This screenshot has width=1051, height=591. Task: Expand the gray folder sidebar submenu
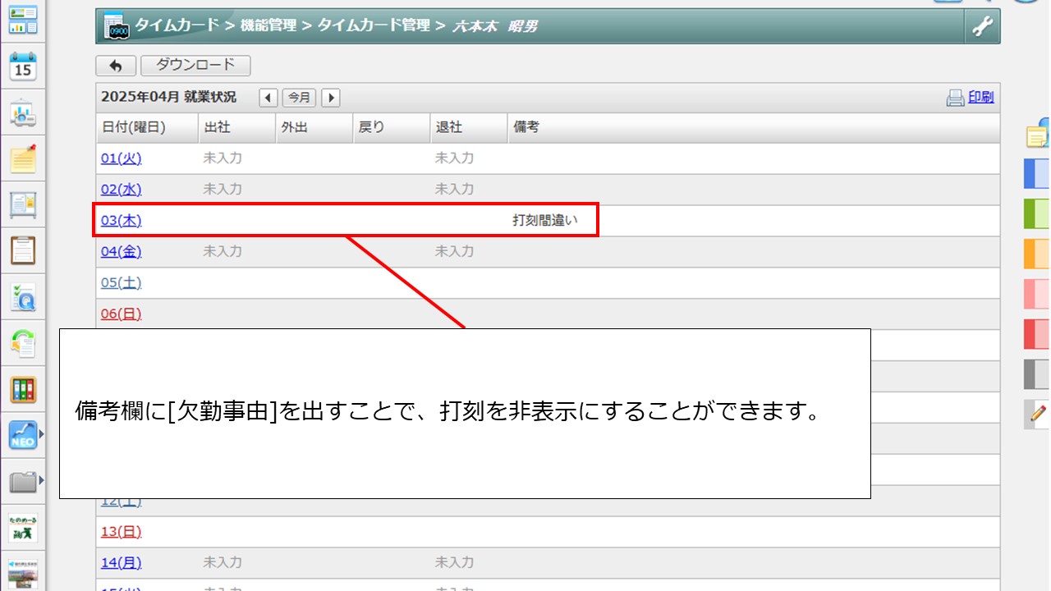pyautogui.click(x=41, y=480)
